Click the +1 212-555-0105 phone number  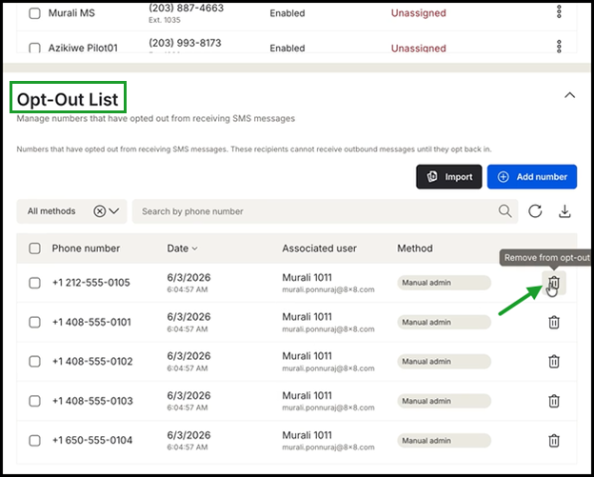click(x=91, y=283)
